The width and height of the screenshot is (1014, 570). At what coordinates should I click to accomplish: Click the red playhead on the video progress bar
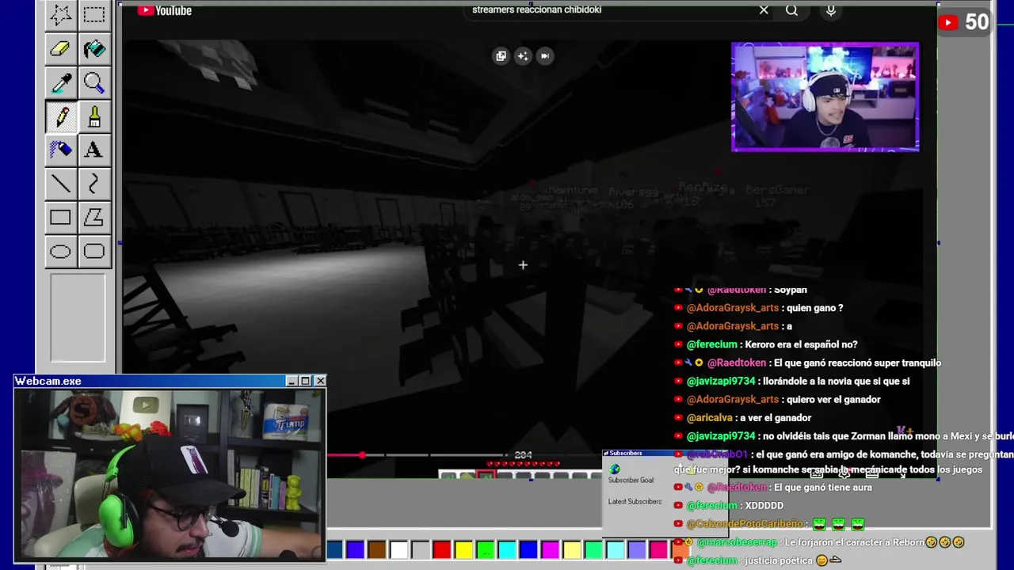(362, 455)
